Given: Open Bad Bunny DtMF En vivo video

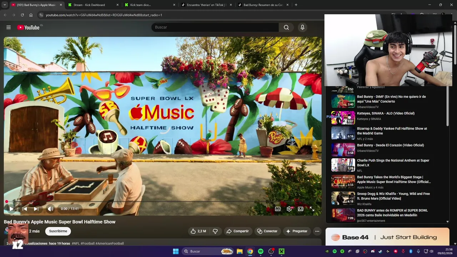Looking at the screenshot, I should tap(391, 99).
